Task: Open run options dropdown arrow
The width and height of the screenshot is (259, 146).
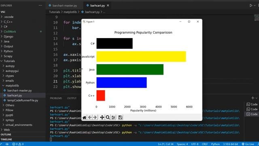Action: coord(255,5)
